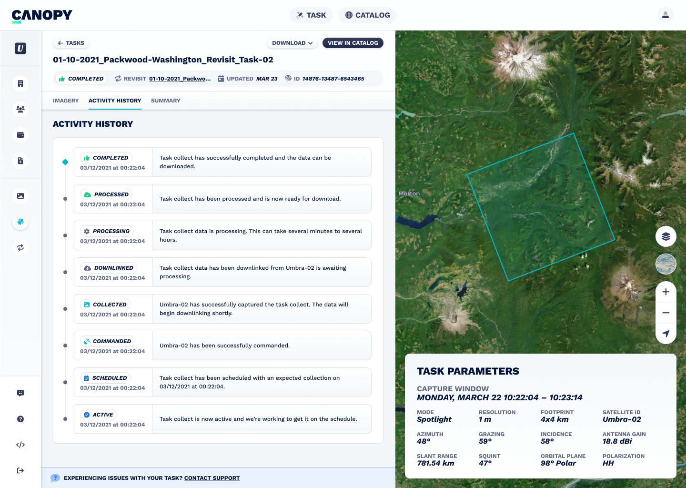
Task: Open the revisit 01-10-2021_Packwo... link
Action: click(180, 79)
